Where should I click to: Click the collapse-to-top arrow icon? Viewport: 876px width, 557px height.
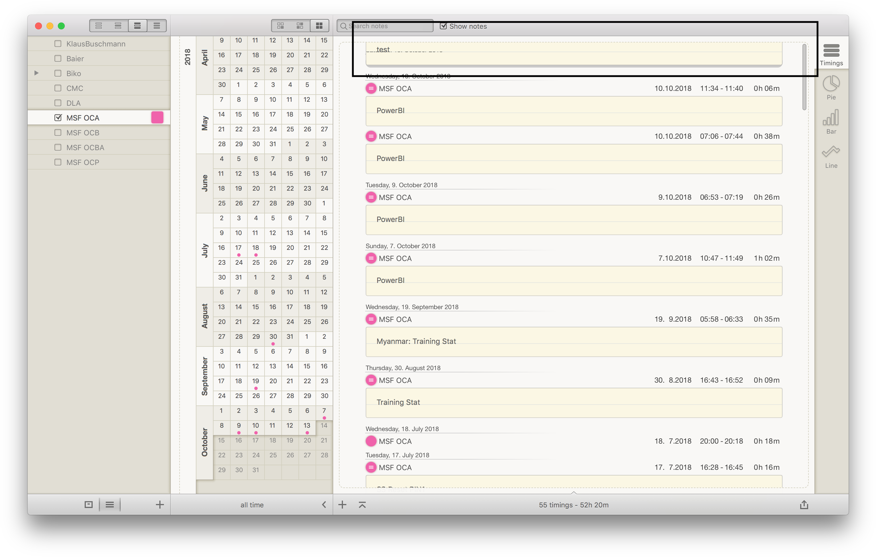(362, 505)
